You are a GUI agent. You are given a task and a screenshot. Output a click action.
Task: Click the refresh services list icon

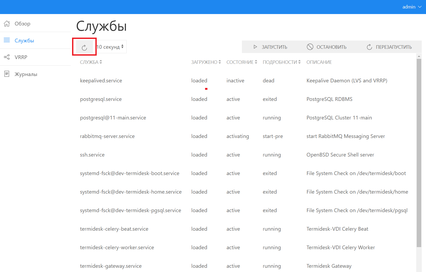click(84, 47)
